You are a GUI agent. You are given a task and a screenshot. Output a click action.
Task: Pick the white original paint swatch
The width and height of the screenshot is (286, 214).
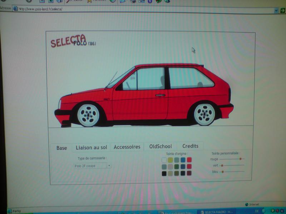pyautogui.click(x=164, y=160)
